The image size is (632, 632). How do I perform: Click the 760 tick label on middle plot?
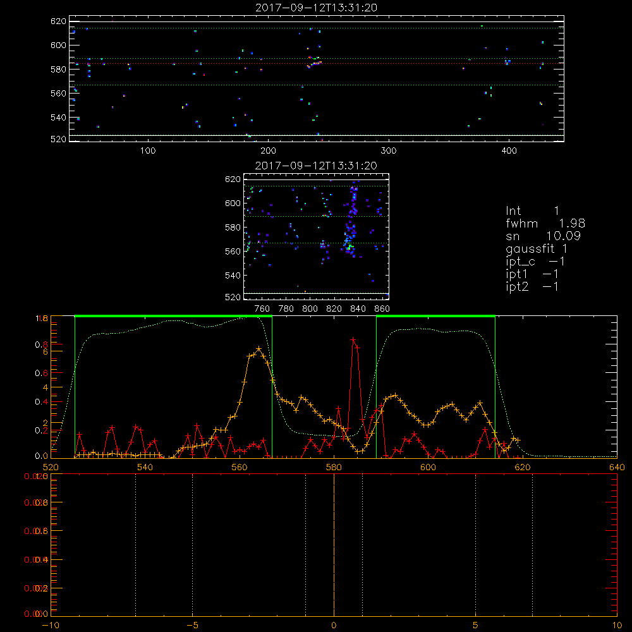point(262,309)
